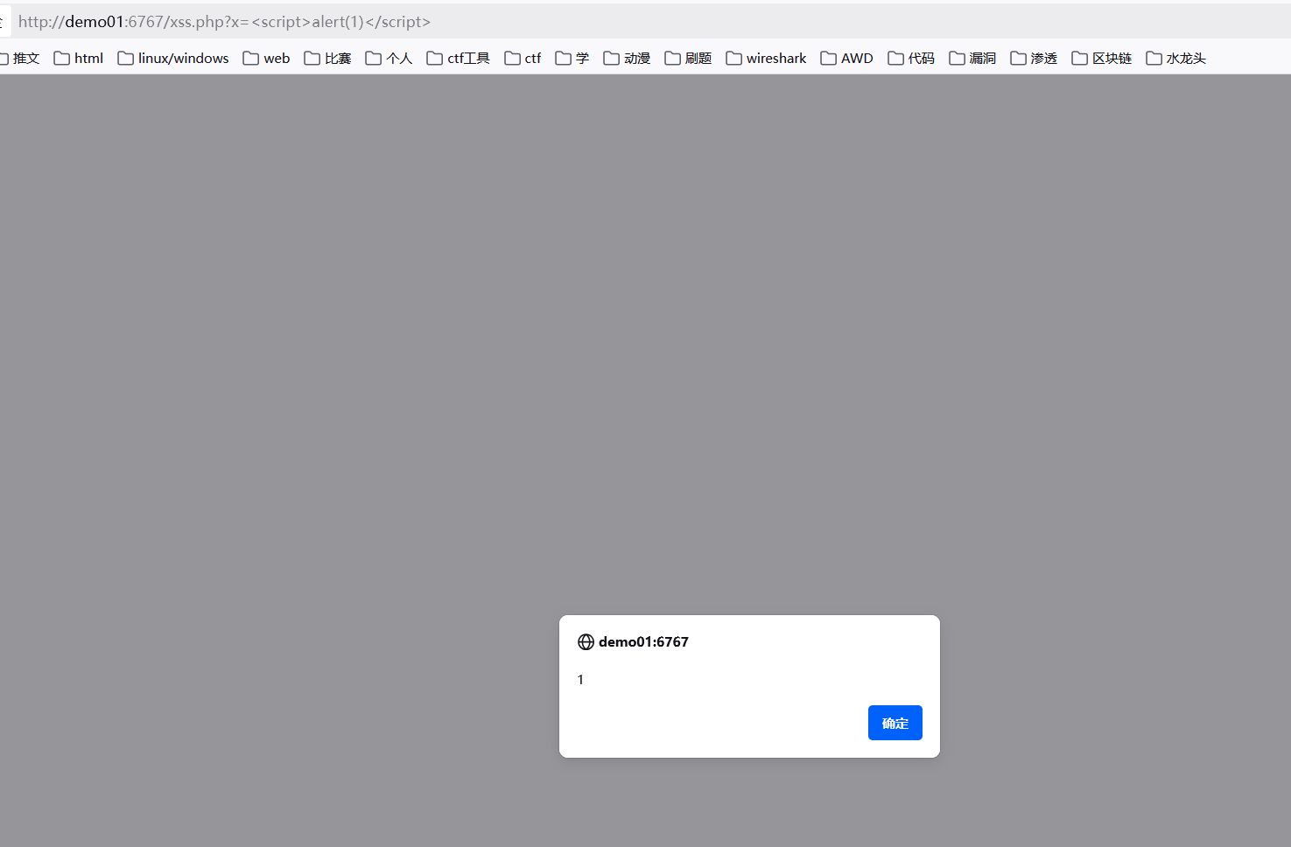The image size is (1291, 847).
Task: Open the ctf工具 bookmark folder
Action: tap(459, 59)
